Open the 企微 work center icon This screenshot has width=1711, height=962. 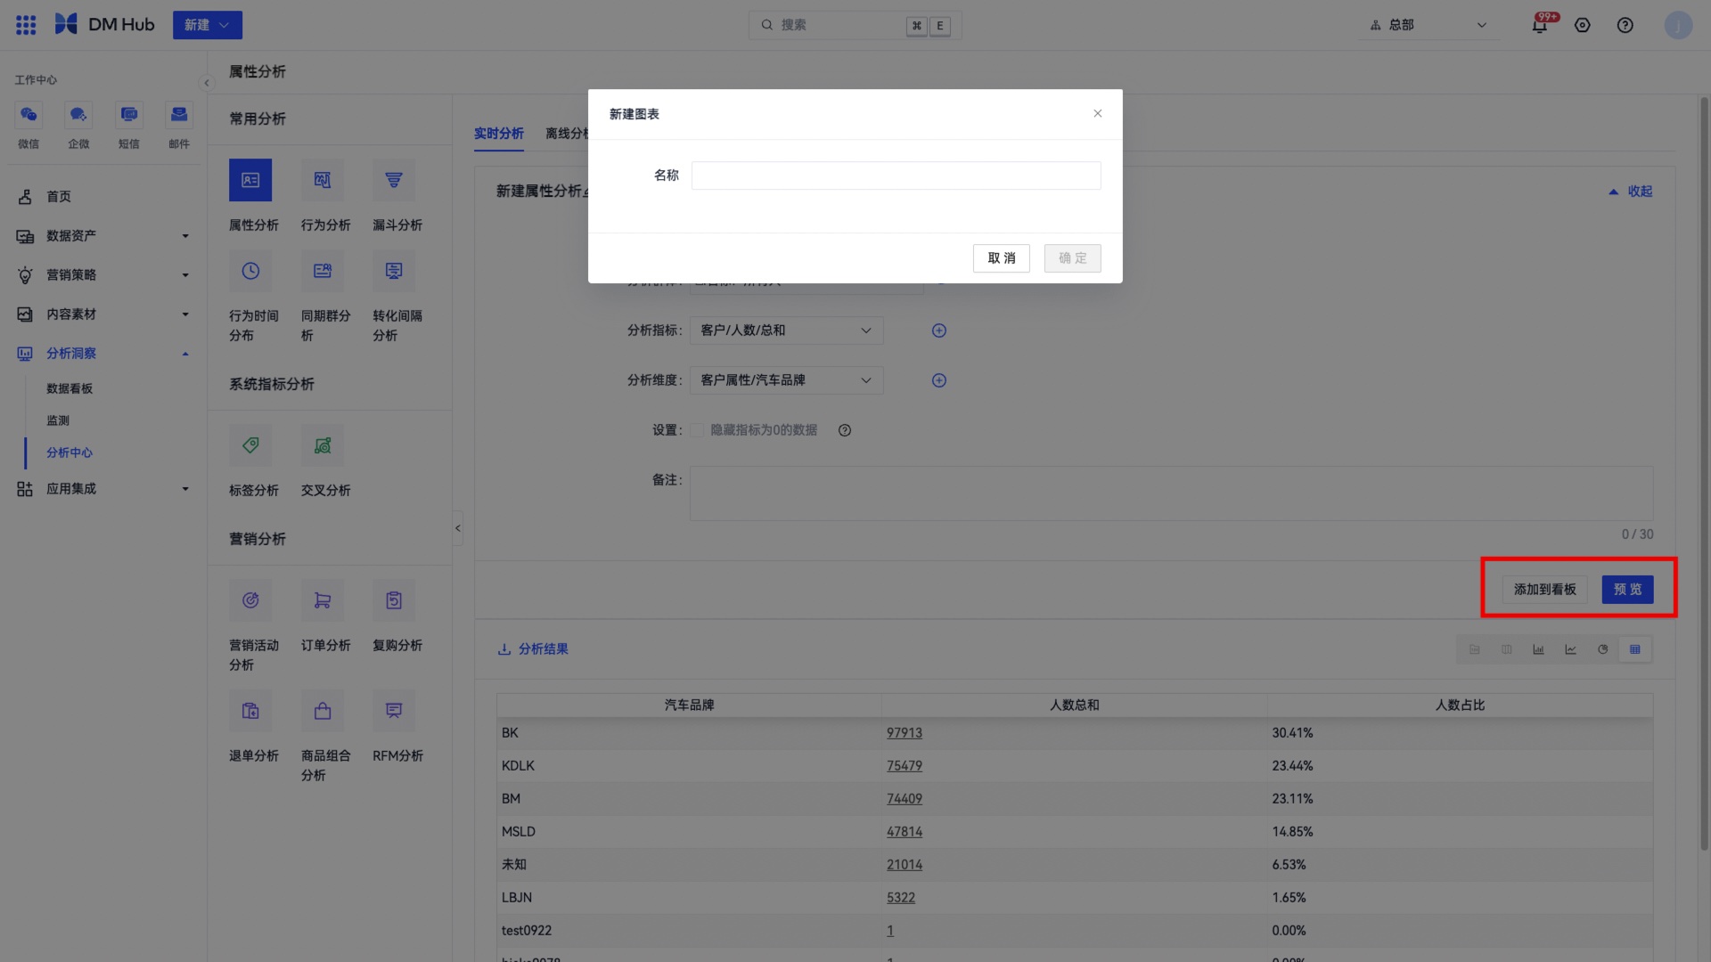tap(78, 115)
